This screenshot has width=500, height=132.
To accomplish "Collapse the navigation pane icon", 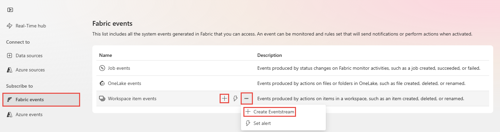I will point(10,10).
